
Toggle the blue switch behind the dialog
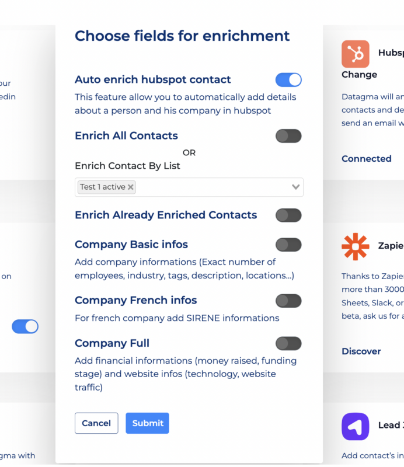25,326
